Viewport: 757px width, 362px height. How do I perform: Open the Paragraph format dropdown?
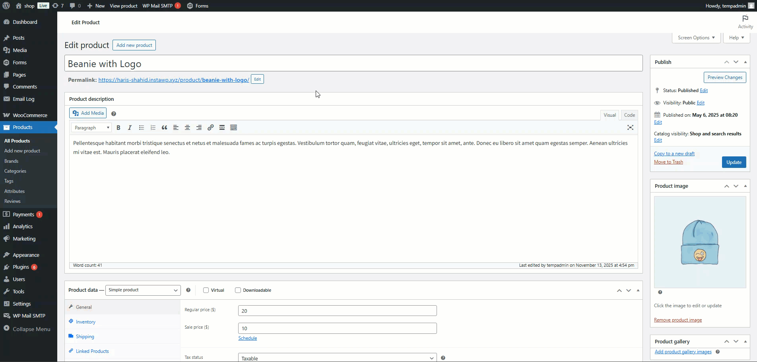91,127
